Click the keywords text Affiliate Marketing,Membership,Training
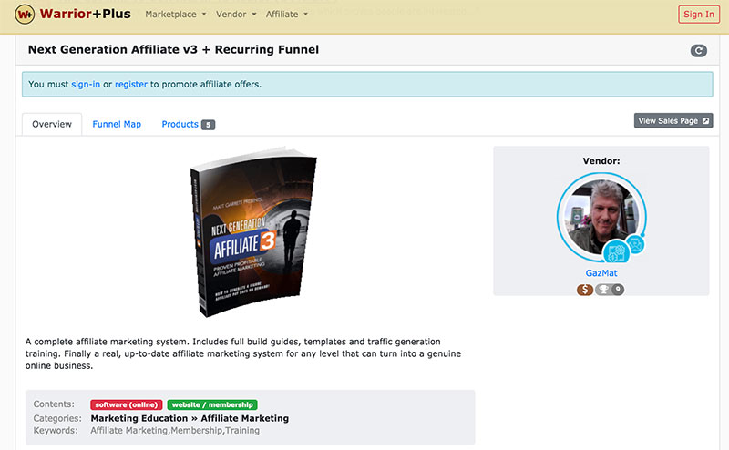Screen dimensions: 729x450 [175, 431]
